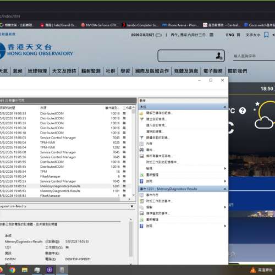Open the 媒體及消息 menu item
Image resolution: width=275 pixels, height=275 pixels.
[x=186, y=71]
